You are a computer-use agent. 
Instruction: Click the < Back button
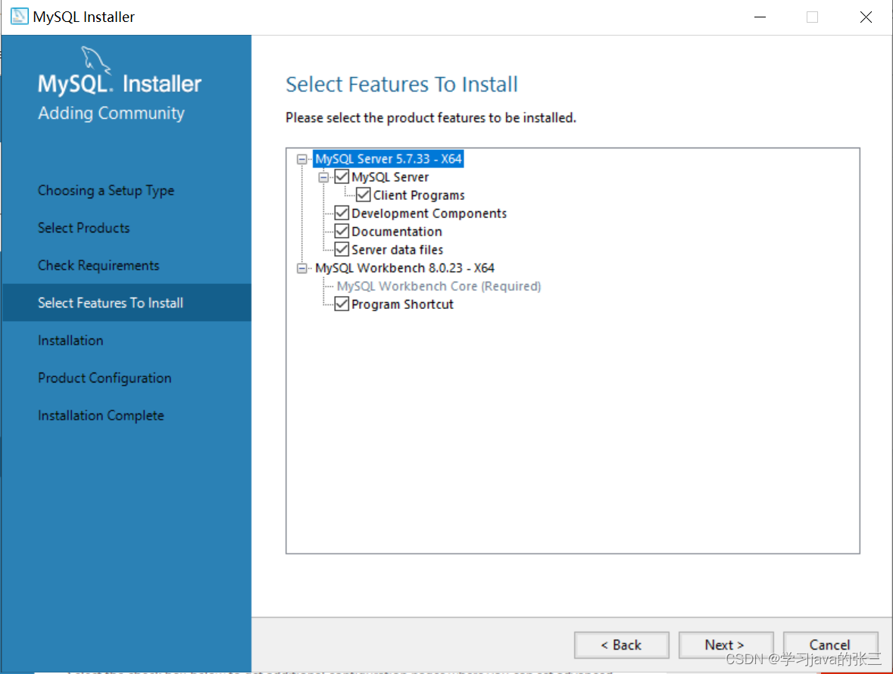(x=621, y=645)
